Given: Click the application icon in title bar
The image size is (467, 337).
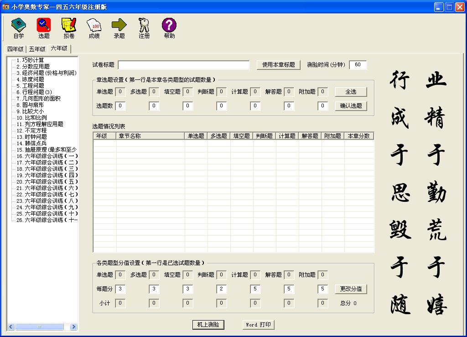Looking at the screenshot, I should 6,7.
